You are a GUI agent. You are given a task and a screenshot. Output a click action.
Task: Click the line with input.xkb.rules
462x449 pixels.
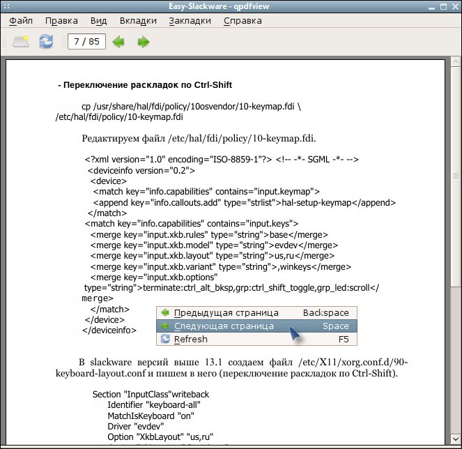tap(209, 235)
